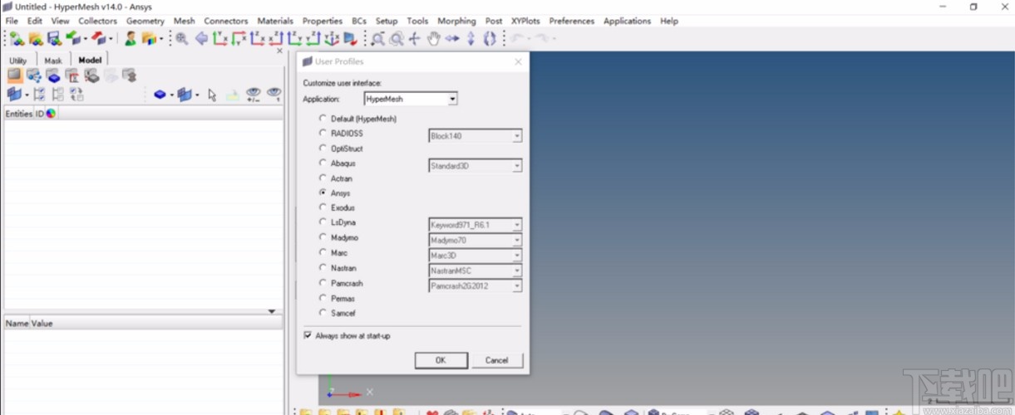Screen dimensions: 1015x415
Task: Select the pan hand icon
Action: click(x=433, y=38)
